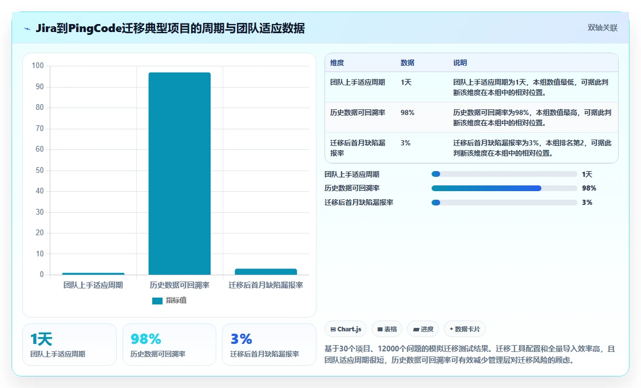The image size is (641, 388).
Task: Click the 迁移后首月缺陷漏报率 progress bar
Action: click(504, 203)
